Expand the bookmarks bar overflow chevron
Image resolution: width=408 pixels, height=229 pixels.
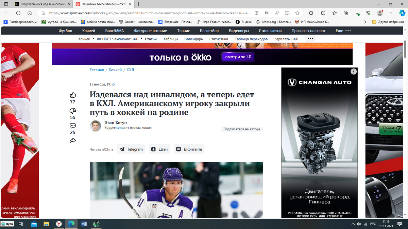[365, 22]
